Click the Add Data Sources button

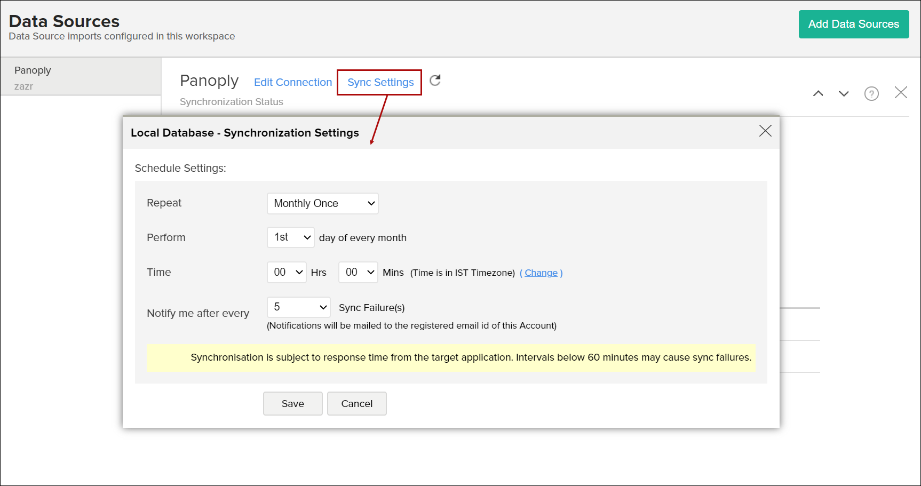pyautogui.click(x=853, y=24)
